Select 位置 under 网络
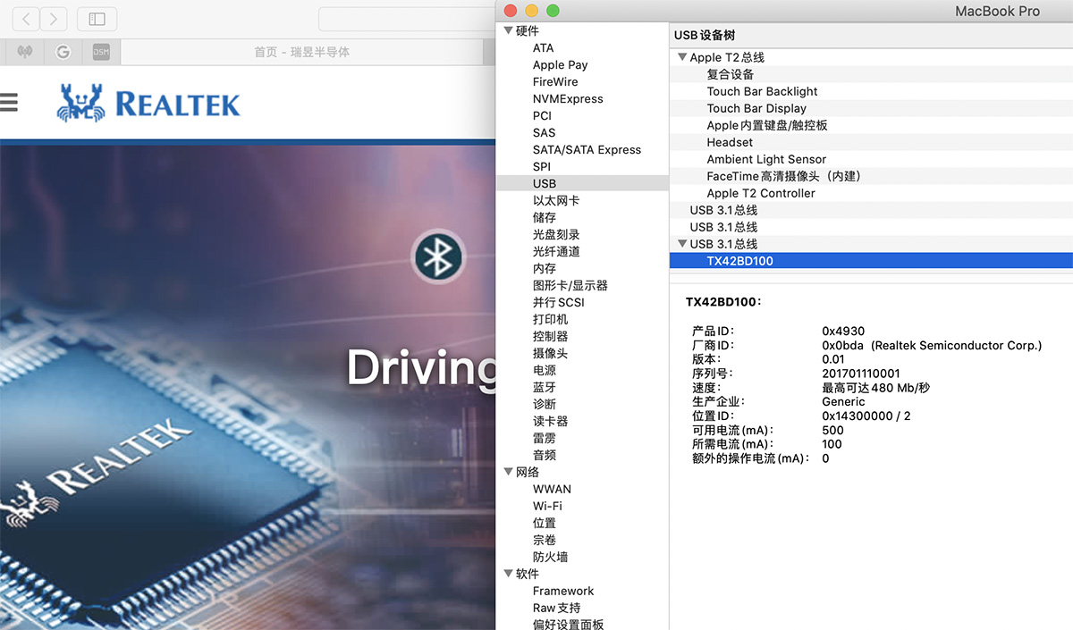 (x=544, y=524)
